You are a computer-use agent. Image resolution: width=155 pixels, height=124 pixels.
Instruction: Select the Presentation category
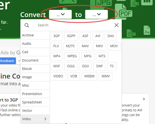[x=35, y=94]
